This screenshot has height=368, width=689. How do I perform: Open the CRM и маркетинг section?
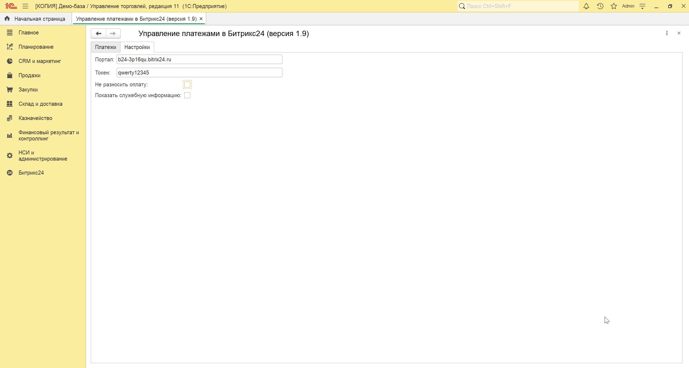[x=40, y=61]
